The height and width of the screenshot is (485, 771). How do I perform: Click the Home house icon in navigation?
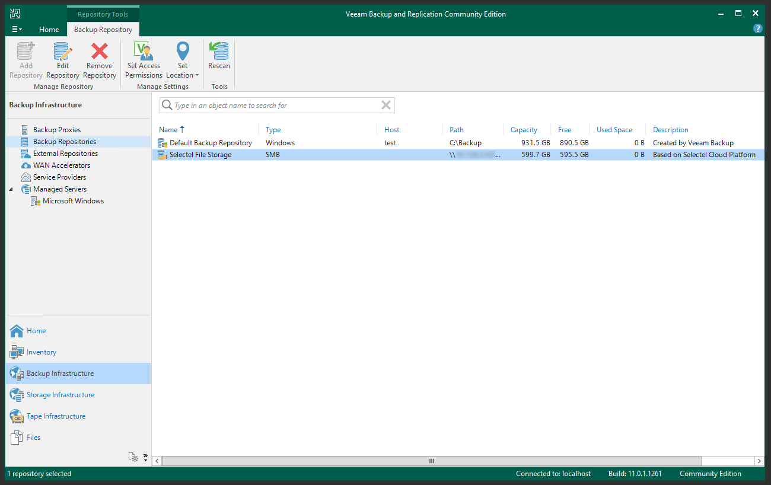[17, 331]
